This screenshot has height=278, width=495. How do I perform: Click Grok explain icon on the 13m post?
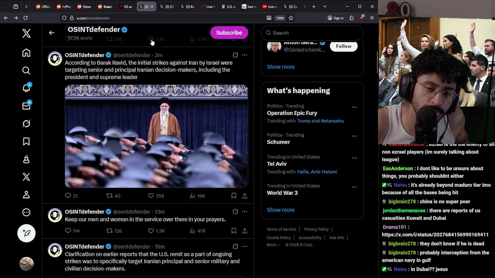point(235,212)
